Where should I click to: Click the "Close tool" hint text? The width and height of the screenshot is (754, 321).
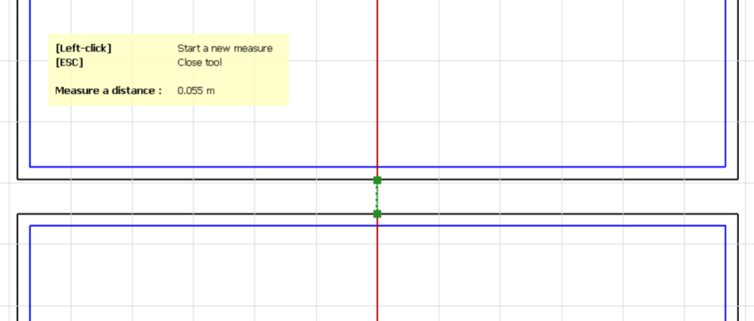point(199,63)
